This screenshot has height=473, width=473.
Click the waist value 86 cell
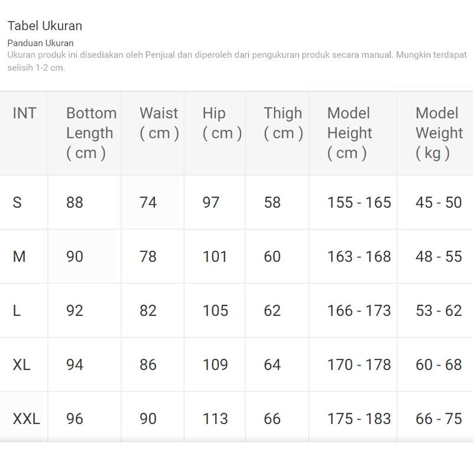pos(148,365)
